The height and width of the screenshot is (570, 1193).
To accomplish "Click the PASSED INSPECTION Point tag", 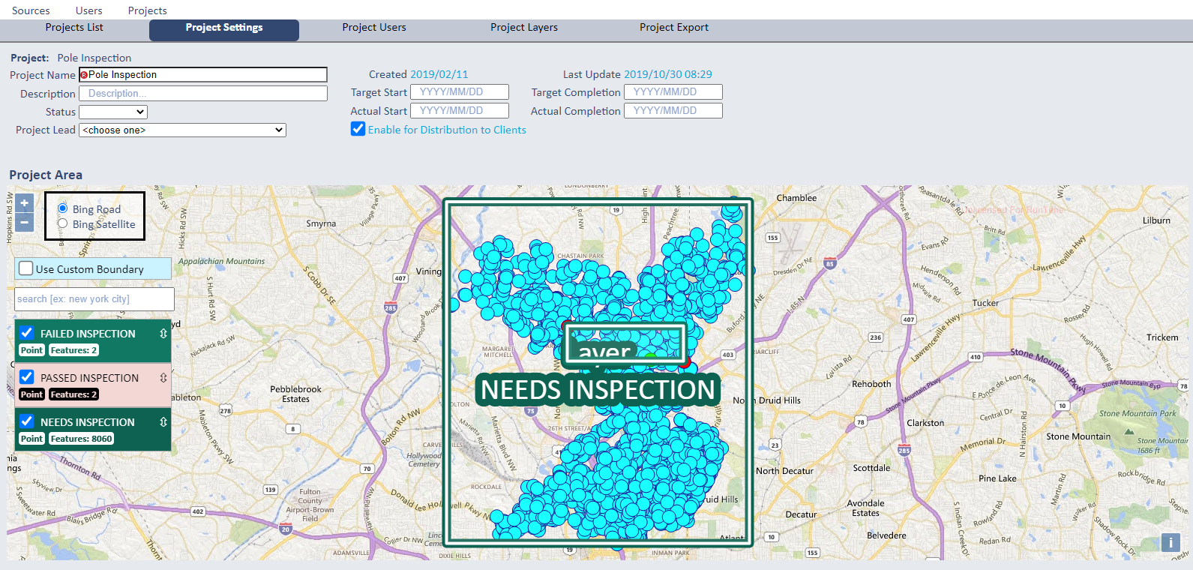I will click(31, 394).
